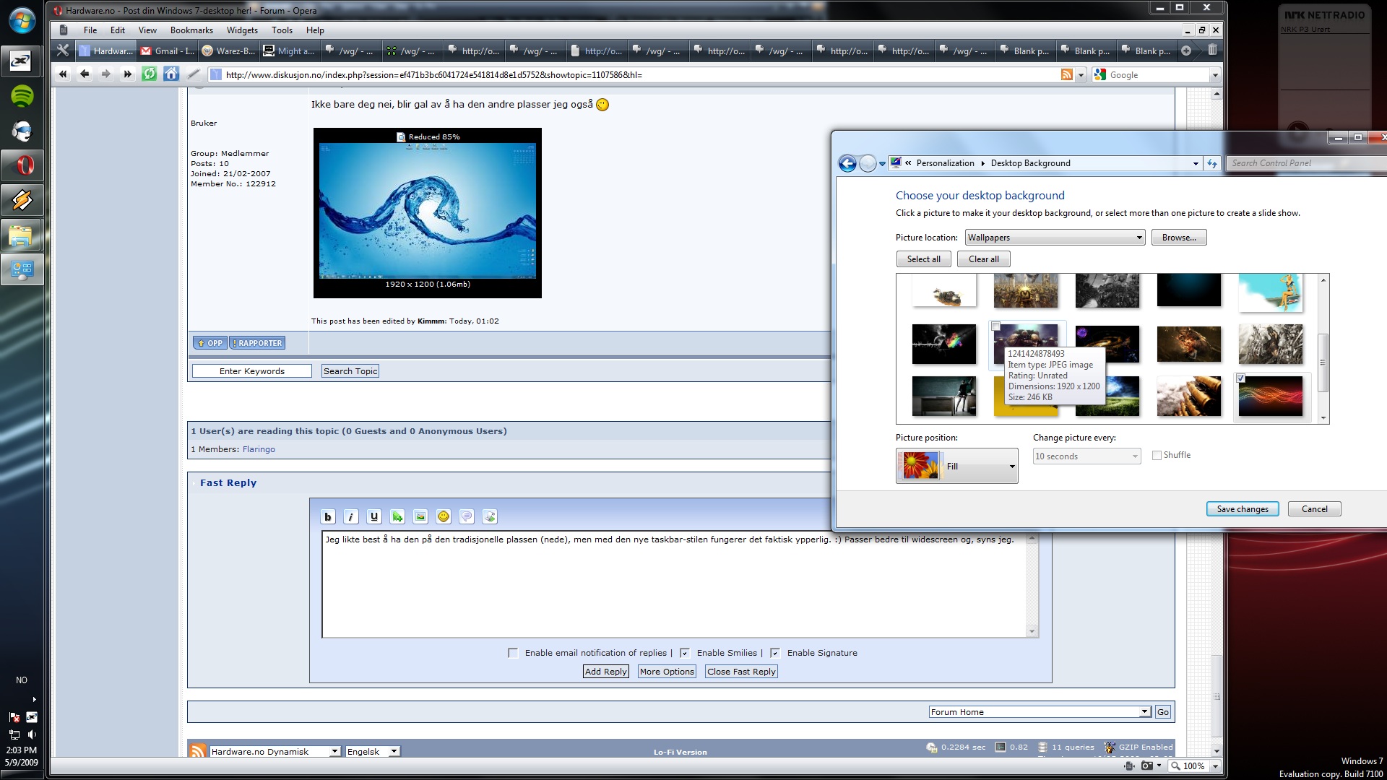Open closed tabs trash icon
The width and height of the screenshot is (1387, 780).
pos(1212,51)
